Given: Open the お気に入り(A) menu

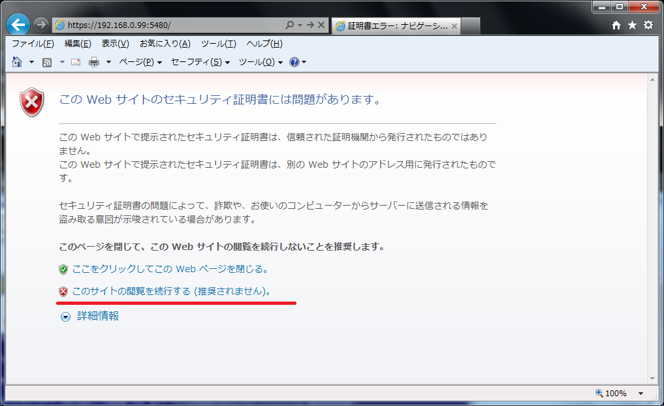Looking at the screenshot, I should [165, 44].
